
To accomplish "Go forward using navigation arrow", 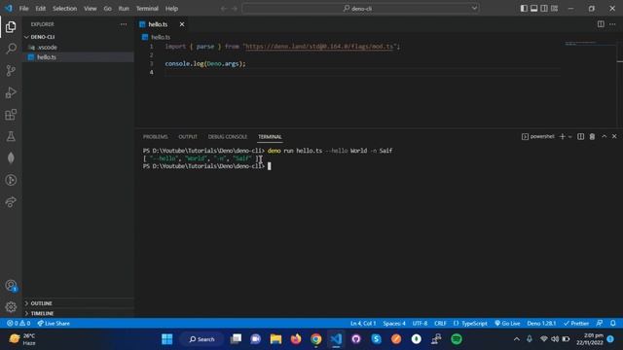I will (235, 9).
